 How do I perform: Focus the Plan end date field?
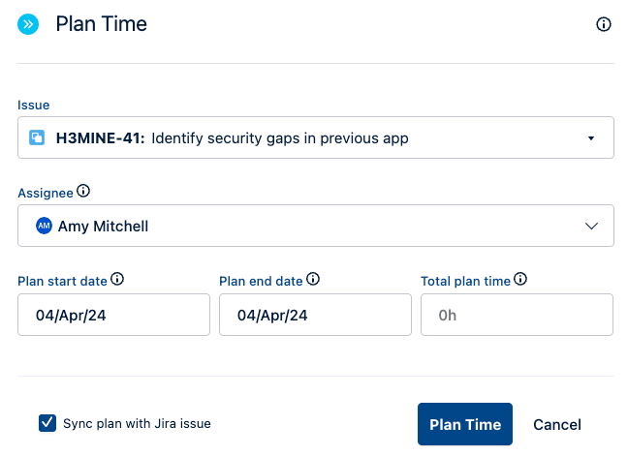tap(315, 315)
